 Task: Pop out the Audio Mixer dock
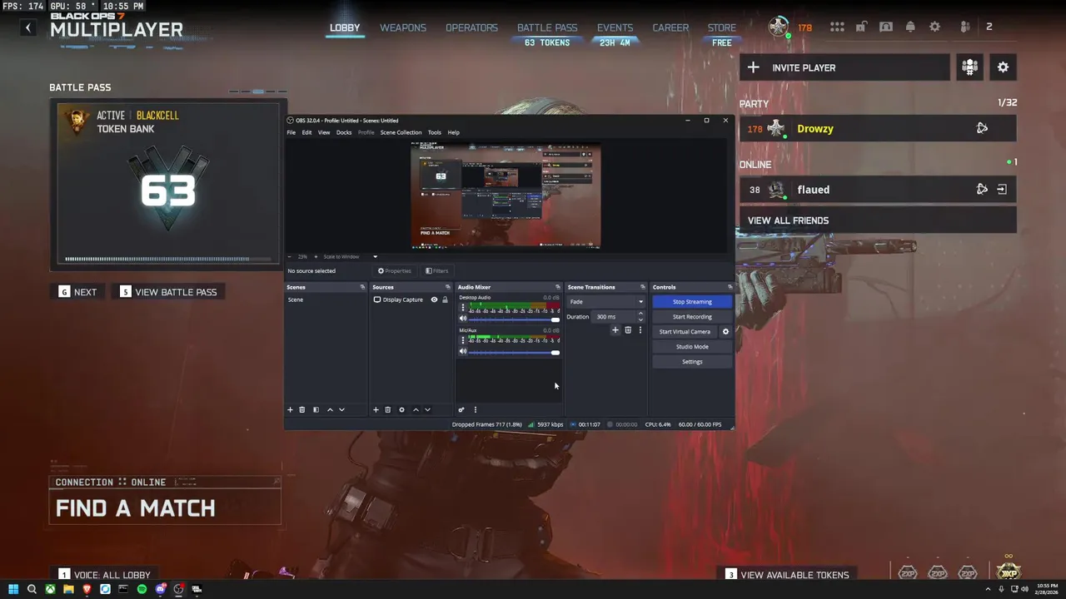[x=558, y=287]
